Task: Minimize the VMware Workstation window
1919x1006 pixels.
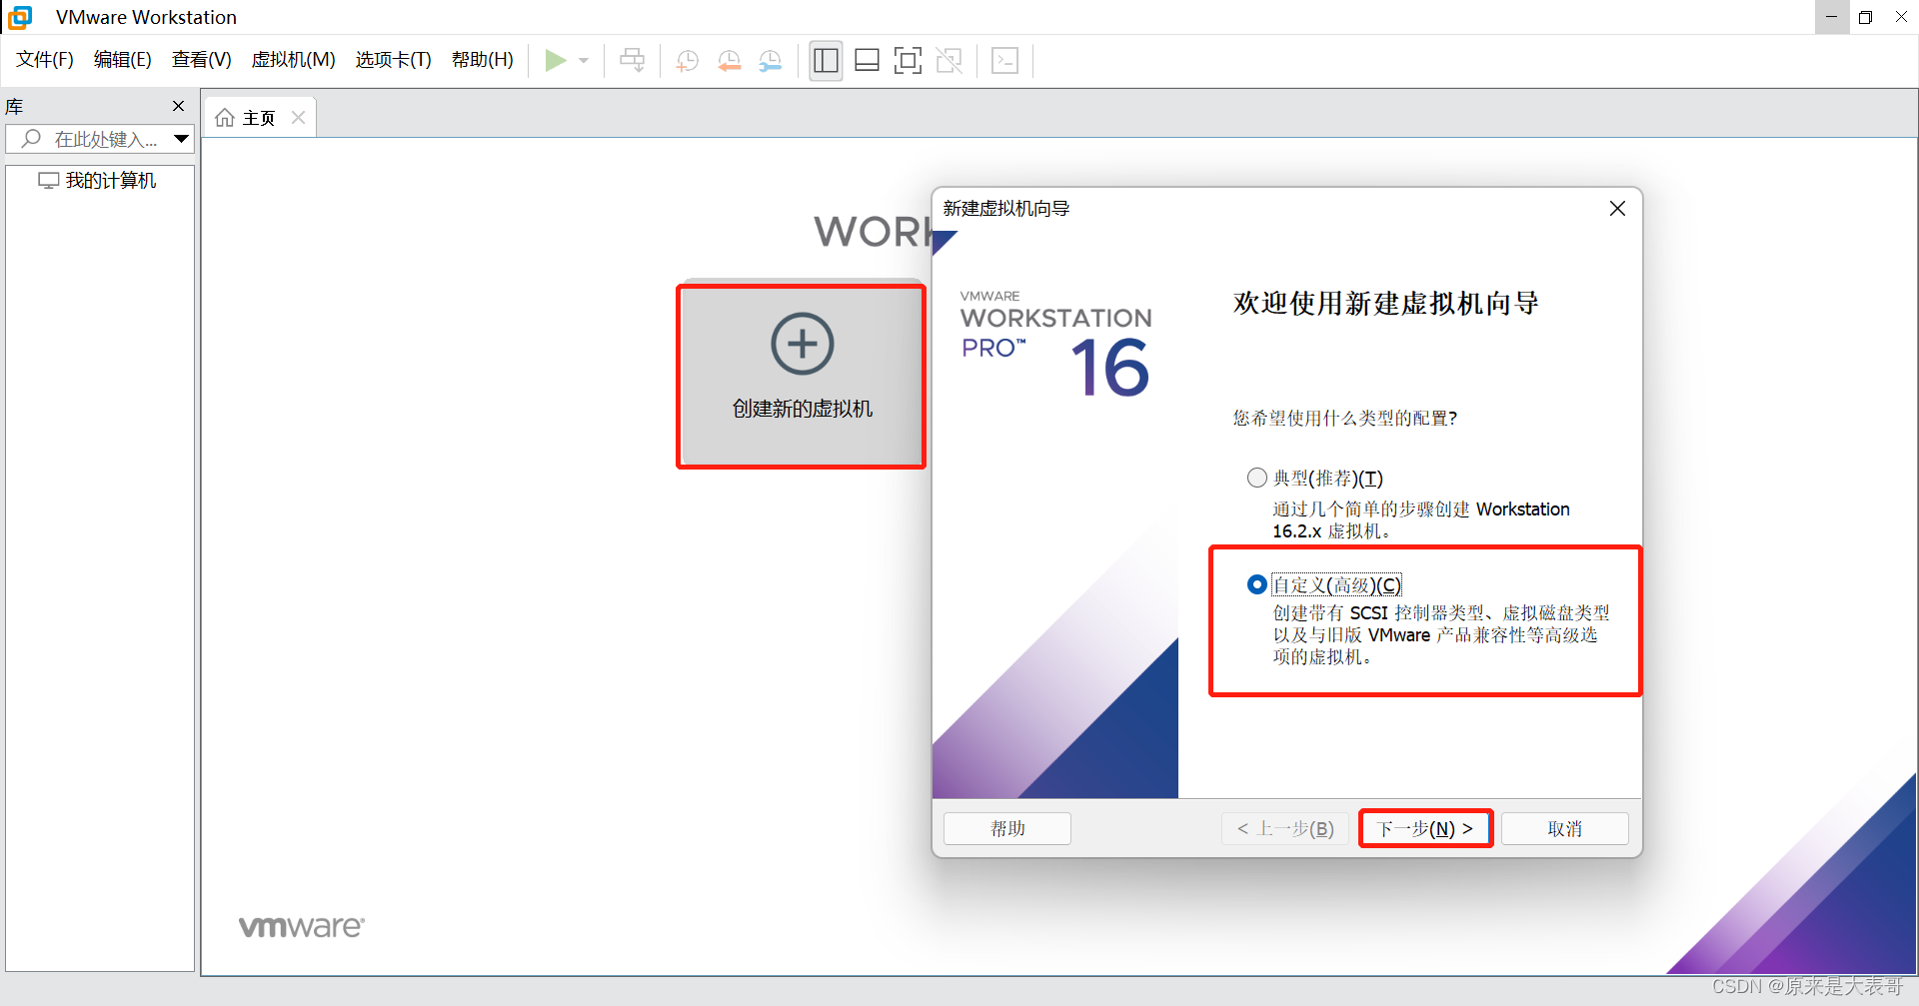Action: click(x=1831, y=17)
